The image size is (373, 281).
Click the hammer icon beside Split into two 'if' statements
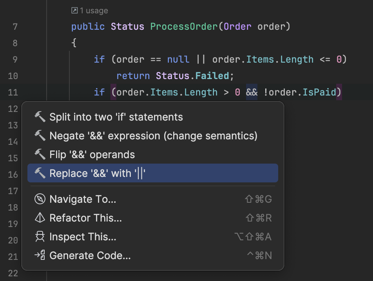click(40, 117)
